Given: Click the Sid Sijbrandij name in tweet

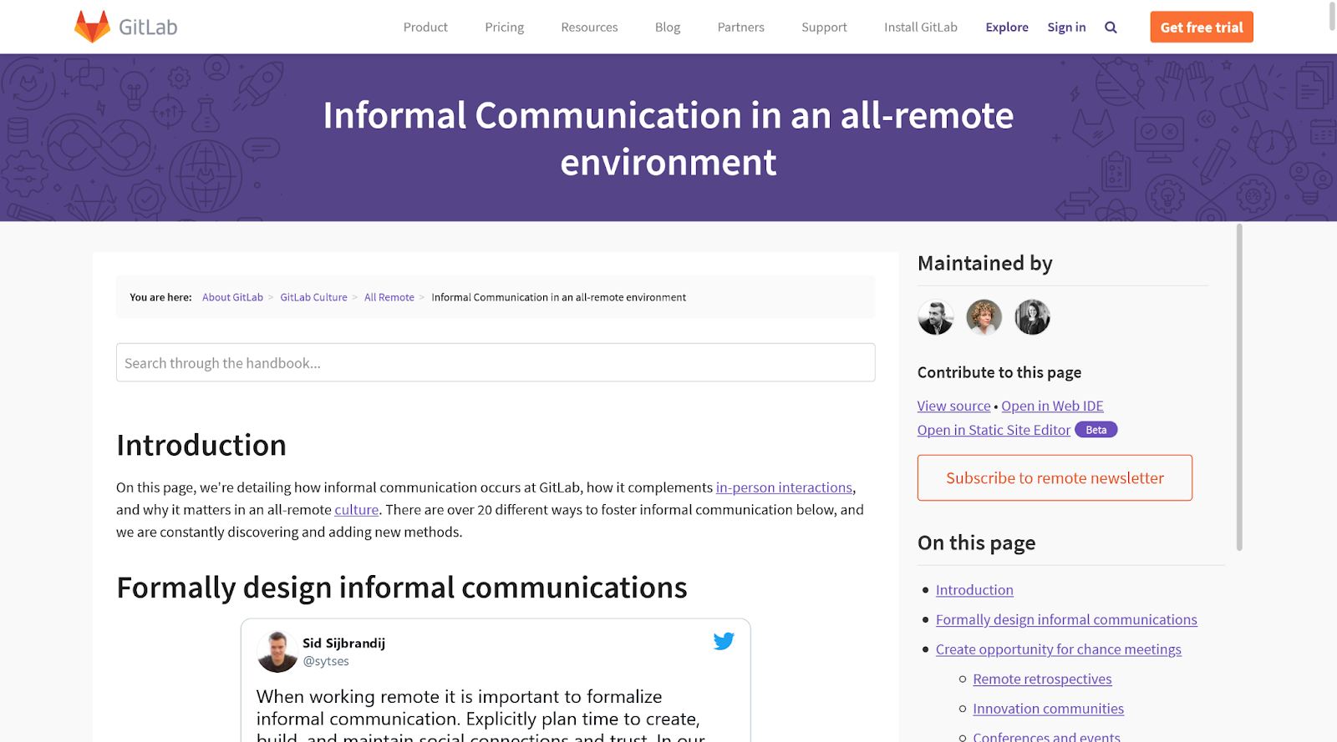Looking at the screenshot, I should 343,643.
